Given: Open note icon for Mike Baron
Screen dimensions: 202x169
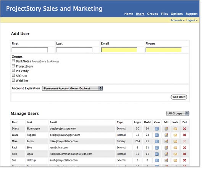Looking at the screenshot, I should [x=175, y=141].
